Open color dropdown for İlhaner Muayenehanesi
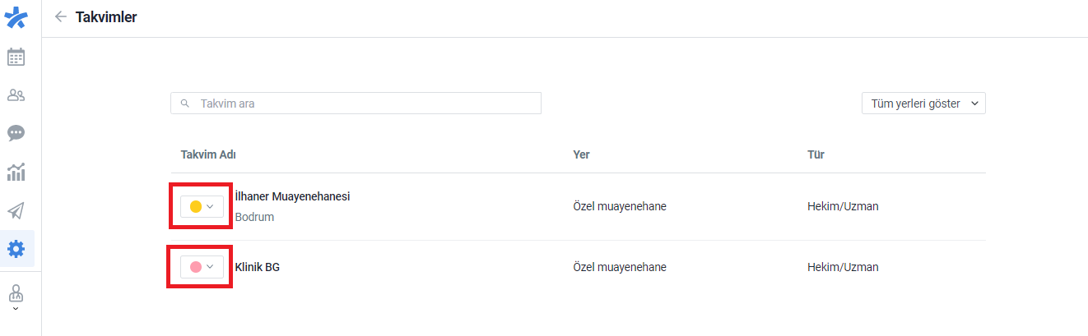 pos(202,207)
